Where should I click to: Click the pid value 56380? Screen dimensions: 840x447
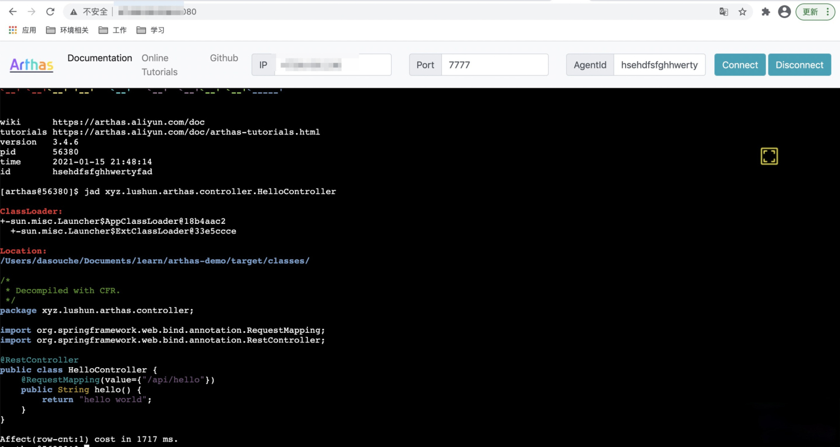65,152
